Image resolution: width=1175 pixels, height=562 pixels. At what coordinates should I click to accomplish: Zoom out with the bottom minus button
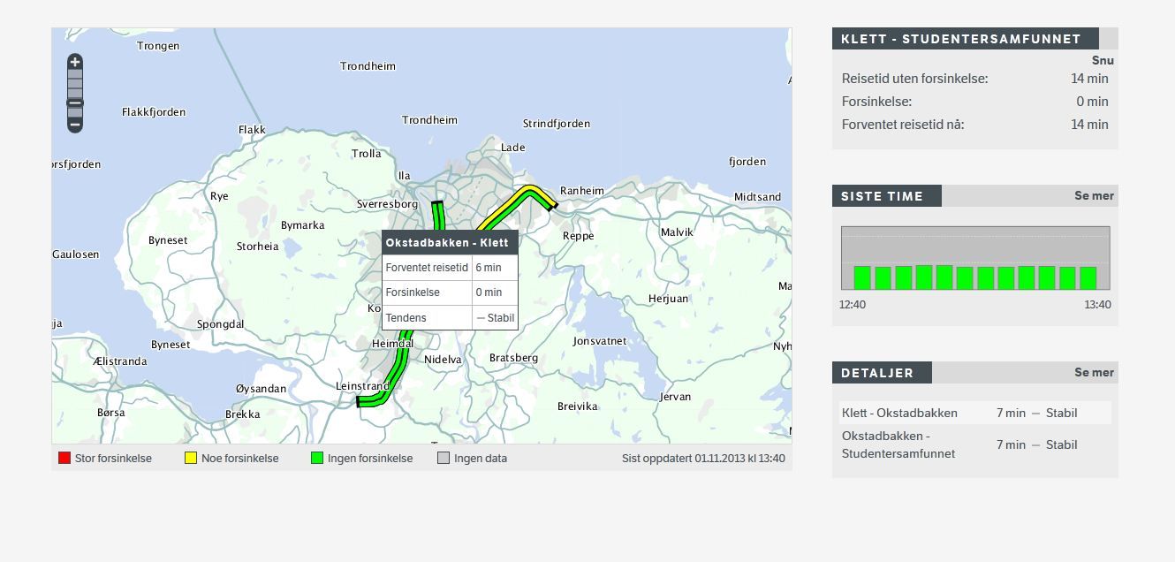coord(75,125)
